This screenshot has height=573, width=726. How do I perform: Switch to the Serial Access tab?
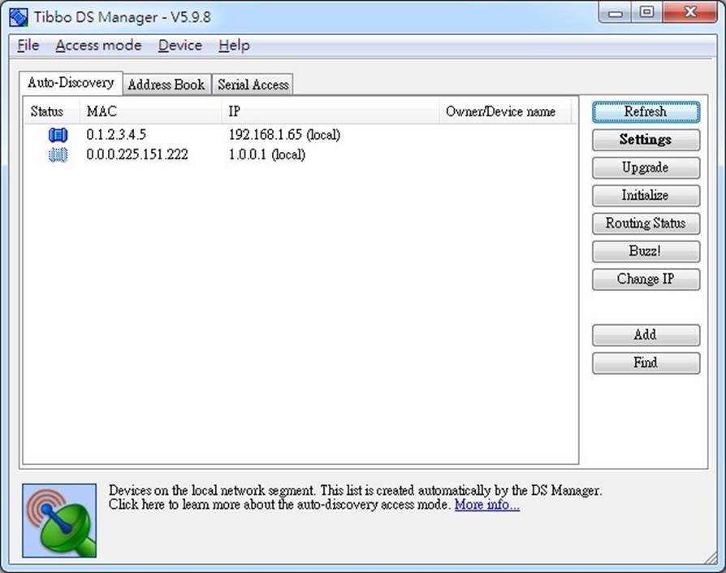click(x=253, y=84)
